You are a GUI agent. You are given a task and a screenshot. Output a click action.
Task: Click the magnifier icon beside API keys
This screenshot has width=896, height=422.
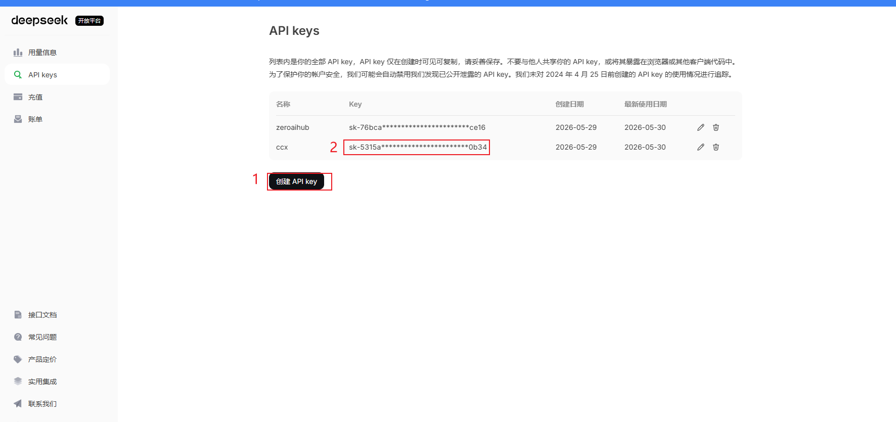(x=18, y=75)
